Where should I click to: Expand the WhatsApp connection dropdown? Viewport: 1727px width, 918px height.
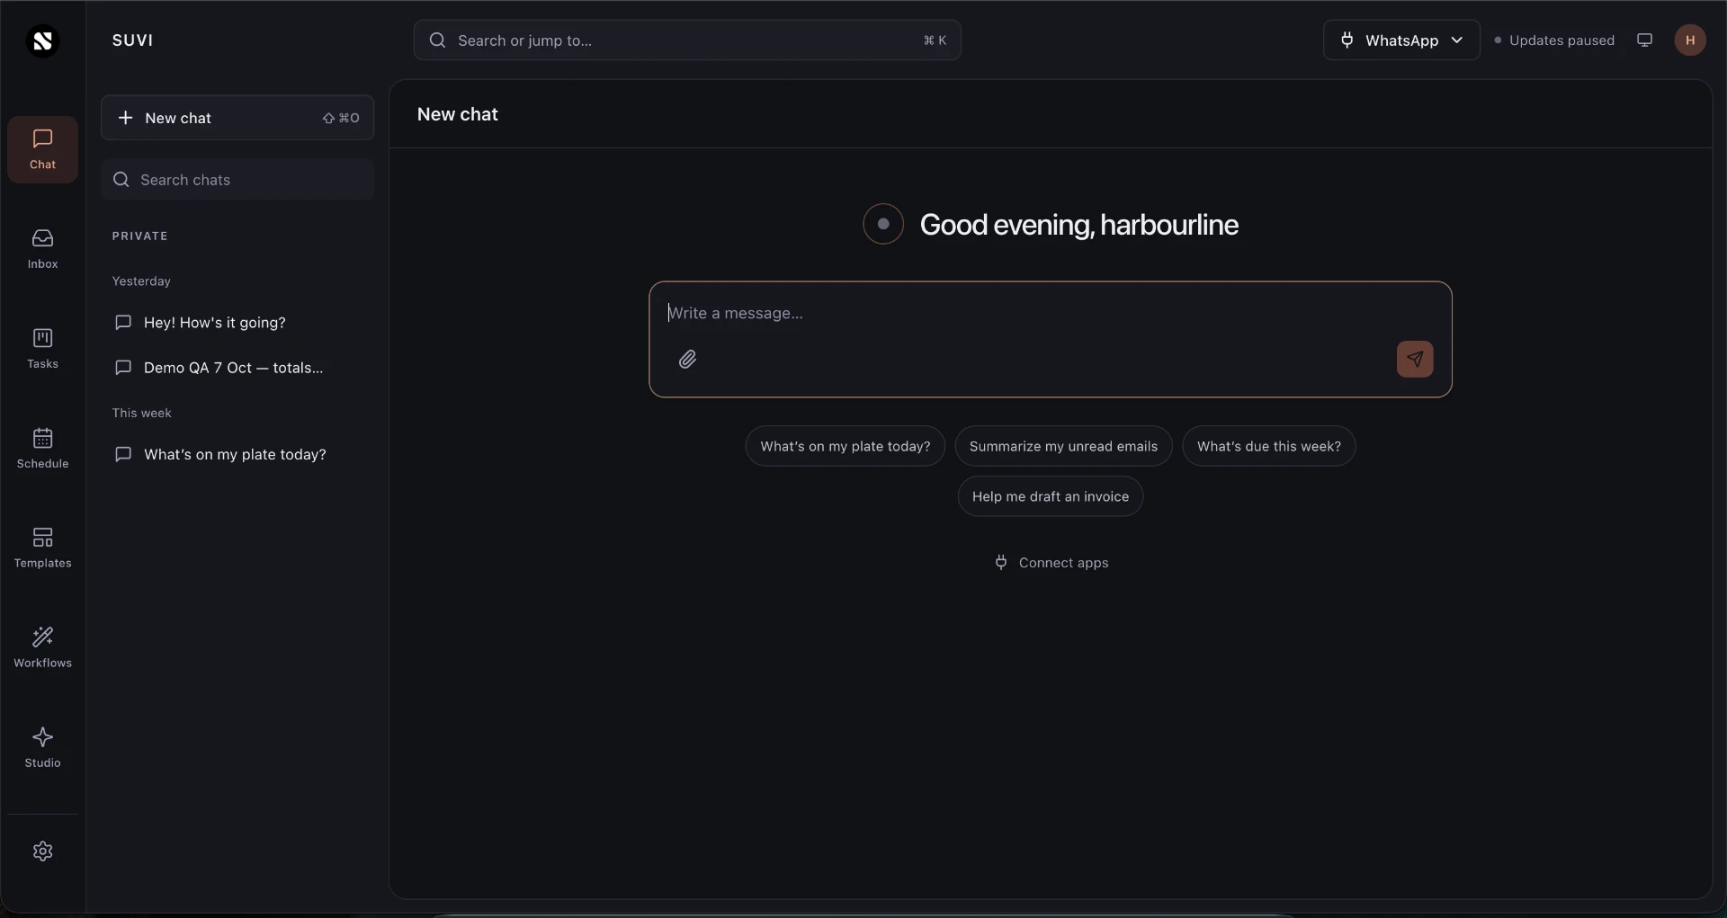tap(1401, 40)
